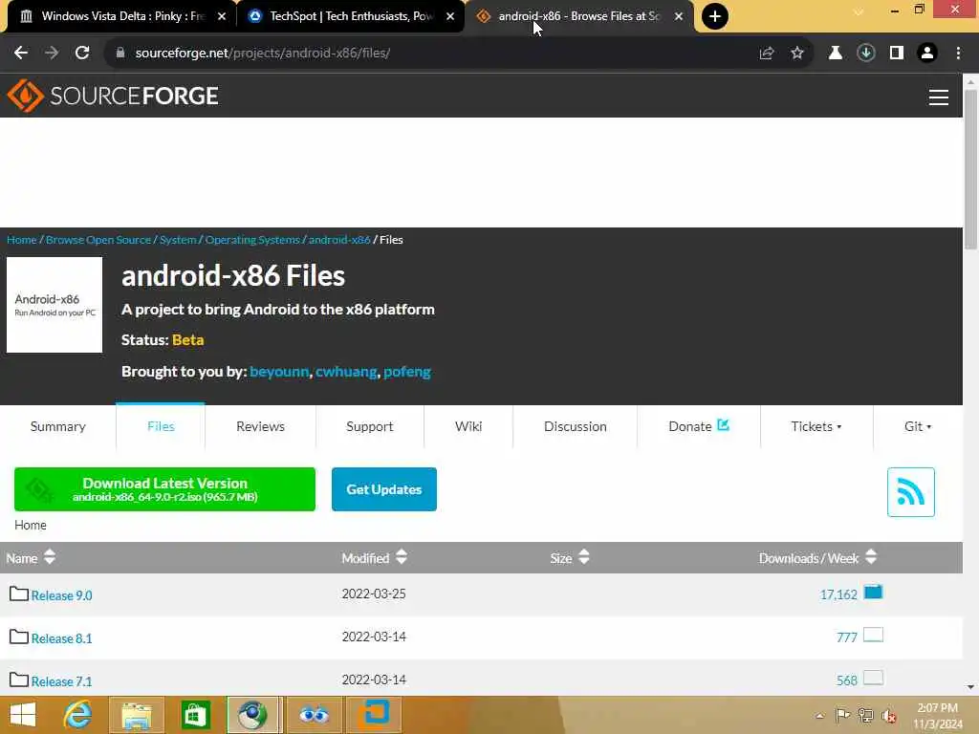The width and height of the screenshot is (979, 734).
Task: Click Download Latest Version button
Action: (164, 489)
